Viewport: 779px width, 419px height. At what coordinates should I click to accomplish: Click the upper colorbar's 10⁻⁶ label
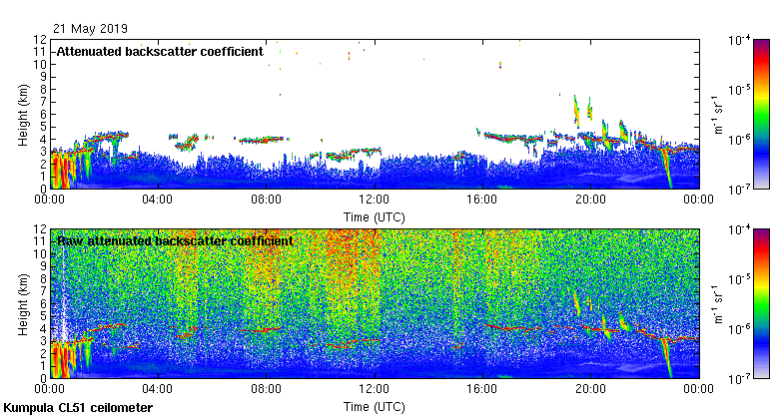tap(739, 140)
